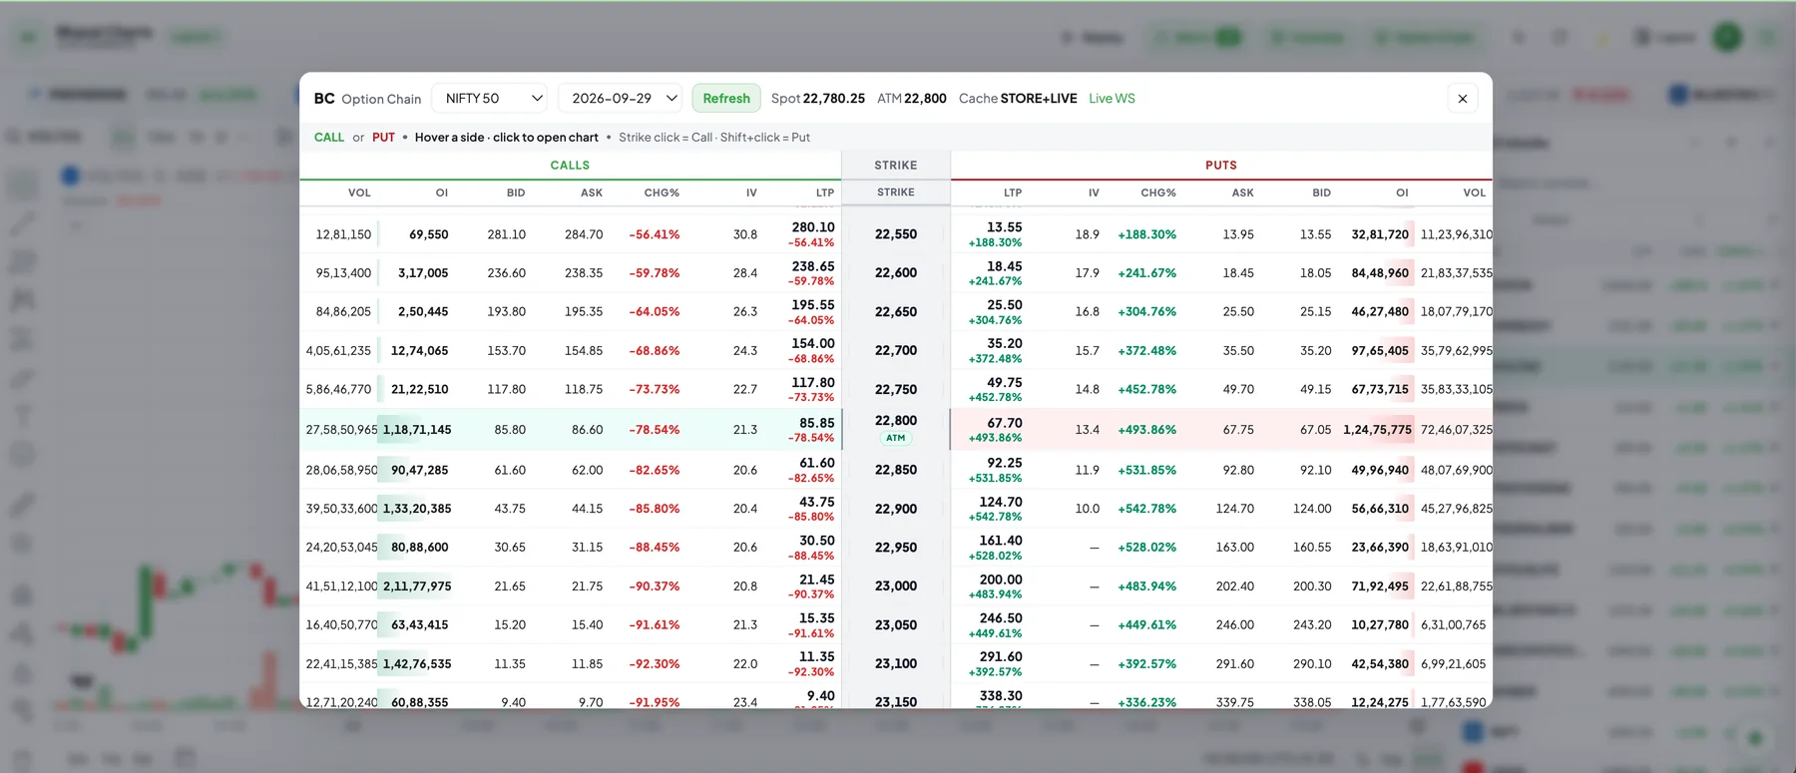
Task: Click the Puts OI column header
Action: coord(1402,193)
